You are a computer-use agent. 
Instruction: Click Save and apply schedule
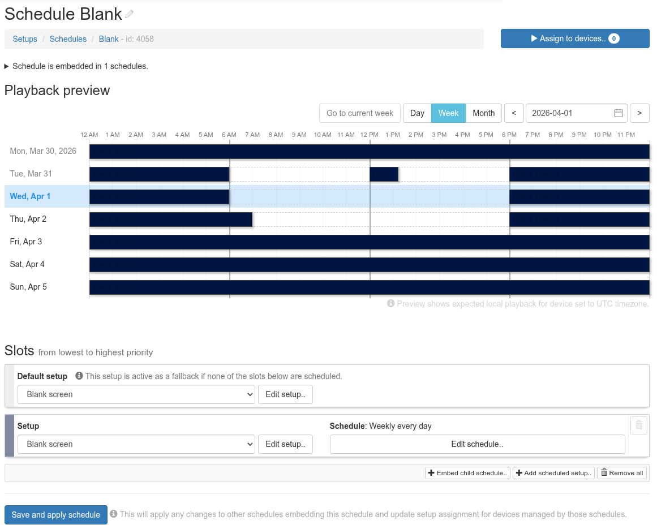[x=56, y=515]
